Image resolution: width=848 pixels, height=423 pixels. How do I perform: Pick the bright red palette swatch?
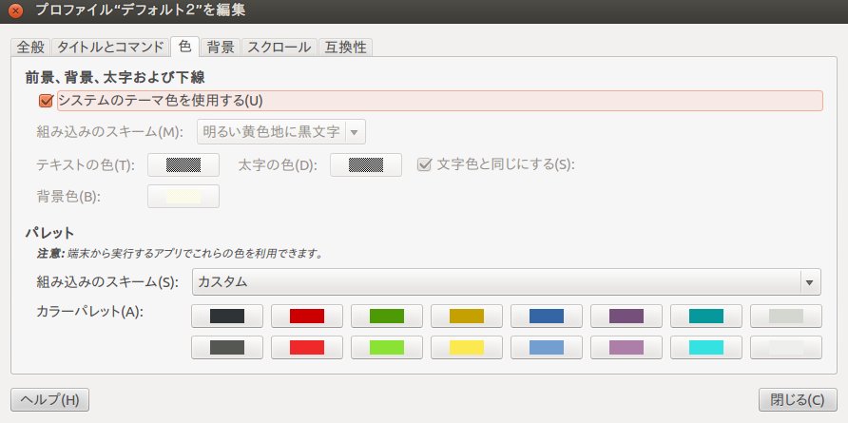[x=307, y=347]
